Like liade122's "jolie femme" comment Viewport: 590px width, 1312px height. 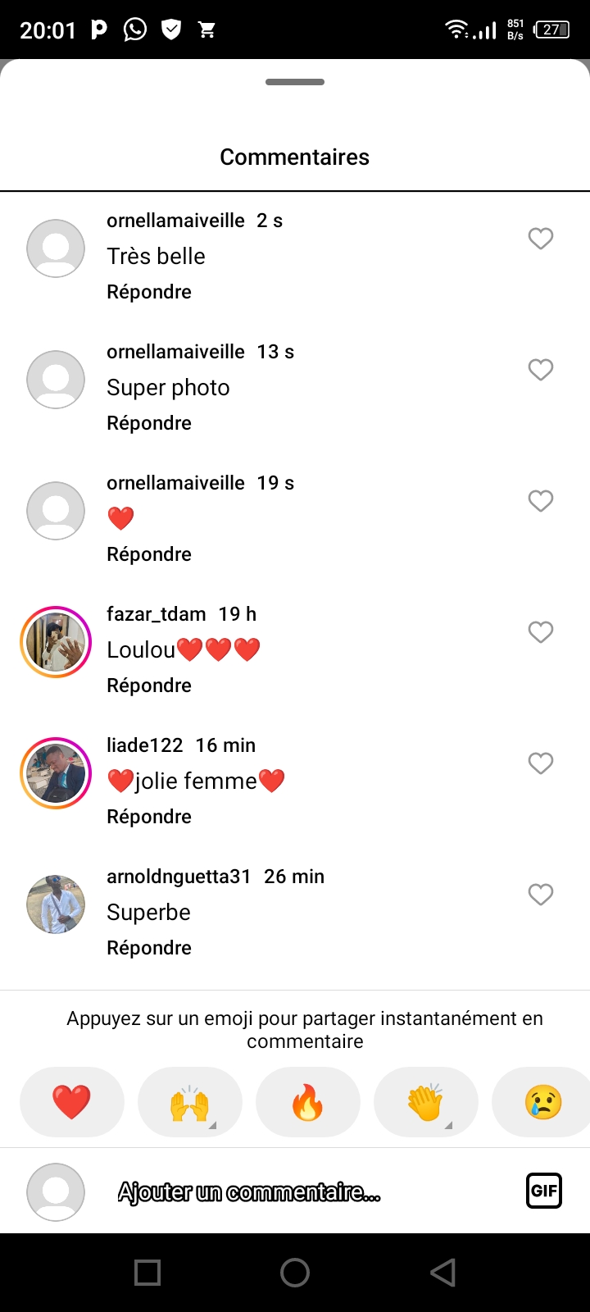pos(541,763)
